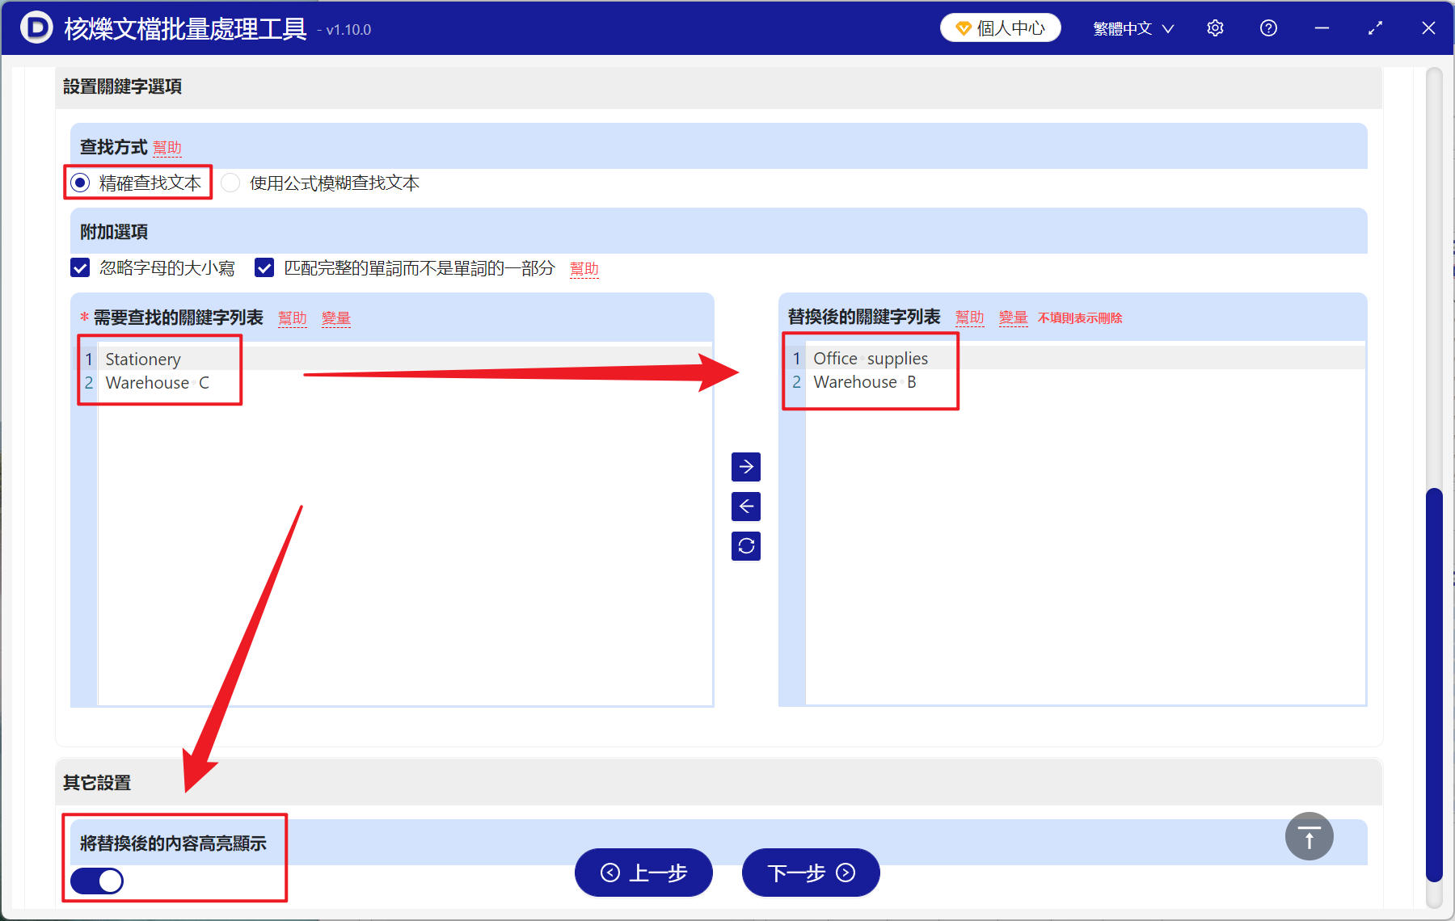Click the app logo icon

(x=36, y=27)
